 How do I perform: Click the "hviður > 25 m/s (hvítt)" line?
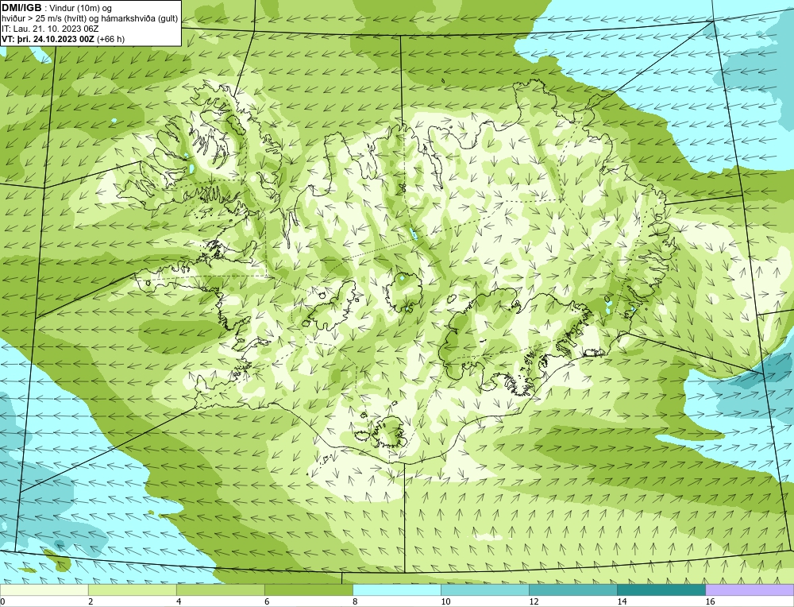(42, 19)
